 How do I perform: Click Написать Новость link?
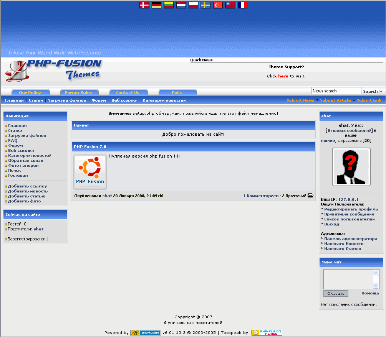click(x=344, y=243)
